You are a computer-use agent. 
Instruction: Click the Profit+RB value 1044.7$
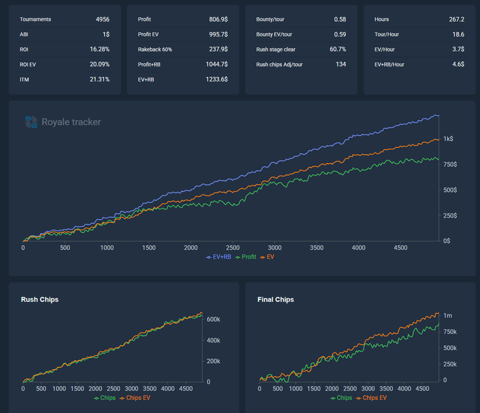pos(217,64)
